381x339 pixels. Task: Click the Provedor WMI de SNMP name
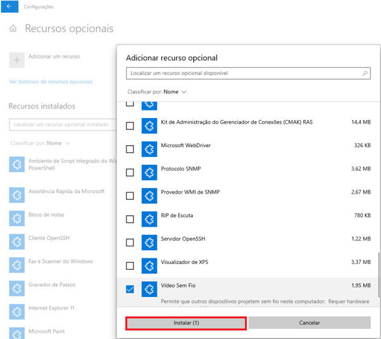[x=190, y=192]
